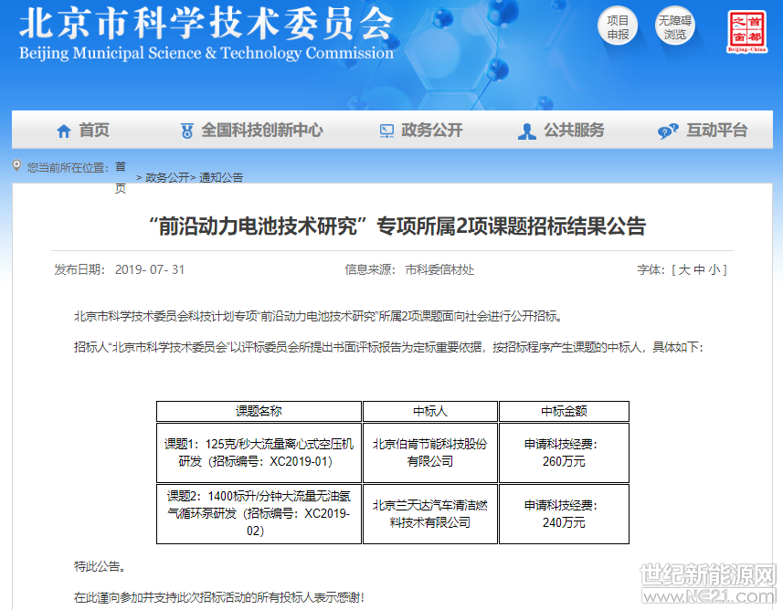
Task: Click the 通知公告 breadcrumb link
Action: [x=221, y=177]
